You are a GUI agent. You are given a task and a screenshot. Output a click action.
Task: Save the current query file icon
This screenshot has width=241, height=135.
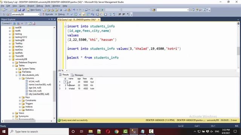click(x=19, y=10)
